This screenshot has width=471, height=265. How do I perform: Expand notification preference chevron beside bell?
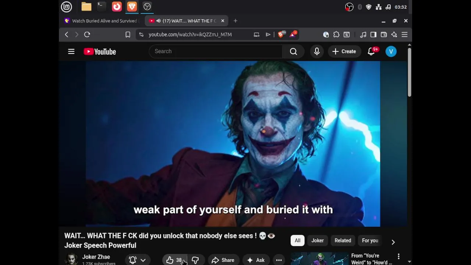click(x=143, y=260)
